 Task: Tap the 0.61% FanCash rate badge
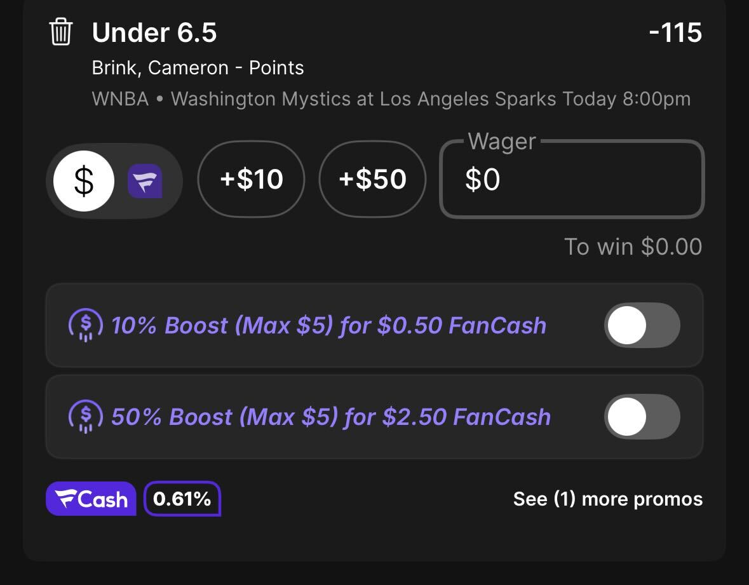pos(182,499)
